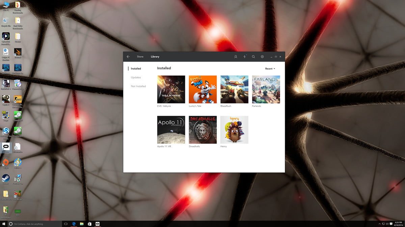Click the 'EVE: Valkyrie' title text
Image resolution: width=405 pixels, height=227 pixels.
tap(164, 106)
